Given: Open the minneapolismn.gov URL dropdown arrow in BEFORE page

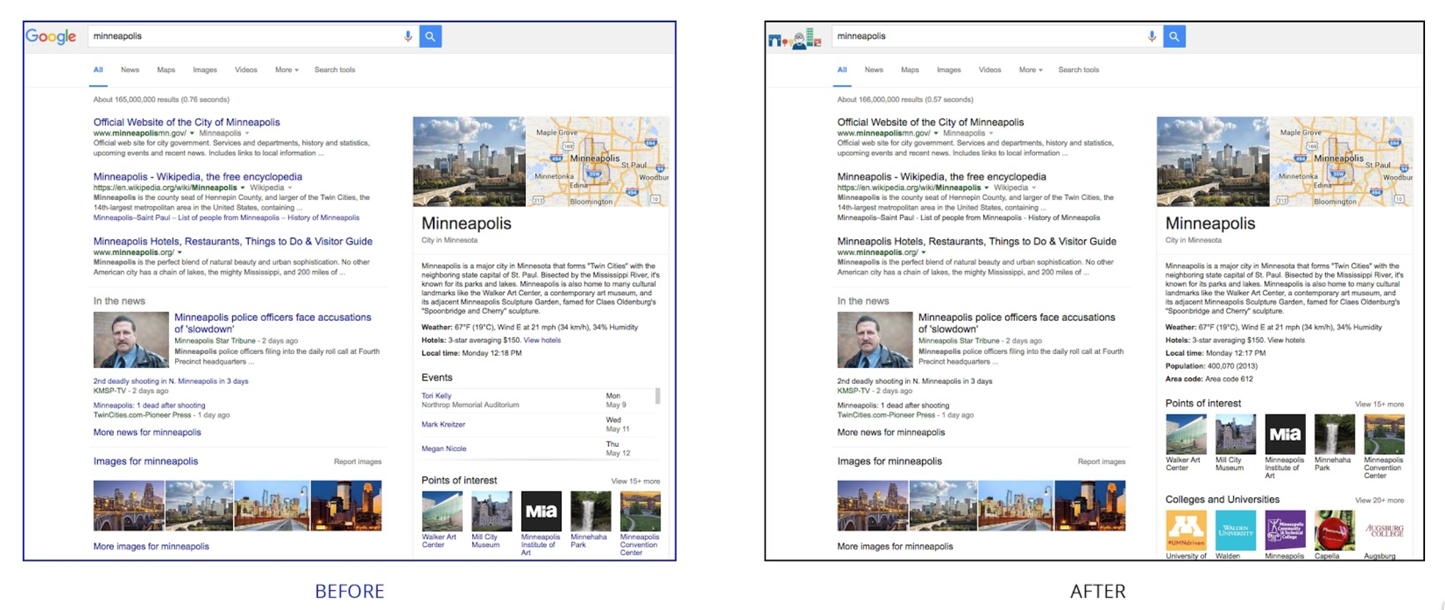Looking at the screenshot, I should [192, 133].
